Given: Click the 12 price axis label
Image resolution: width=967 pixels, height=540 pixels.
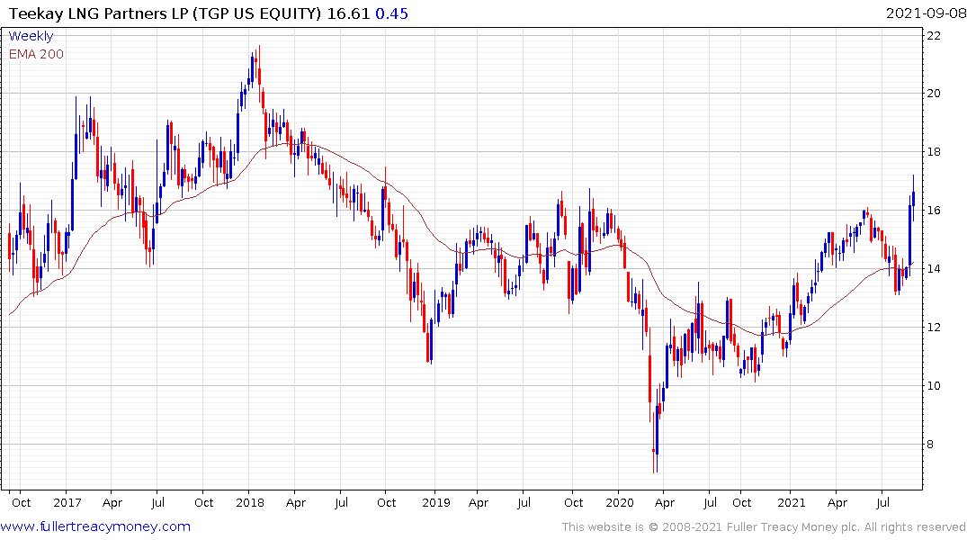Looking at the screenshot, I should [934, 327].
